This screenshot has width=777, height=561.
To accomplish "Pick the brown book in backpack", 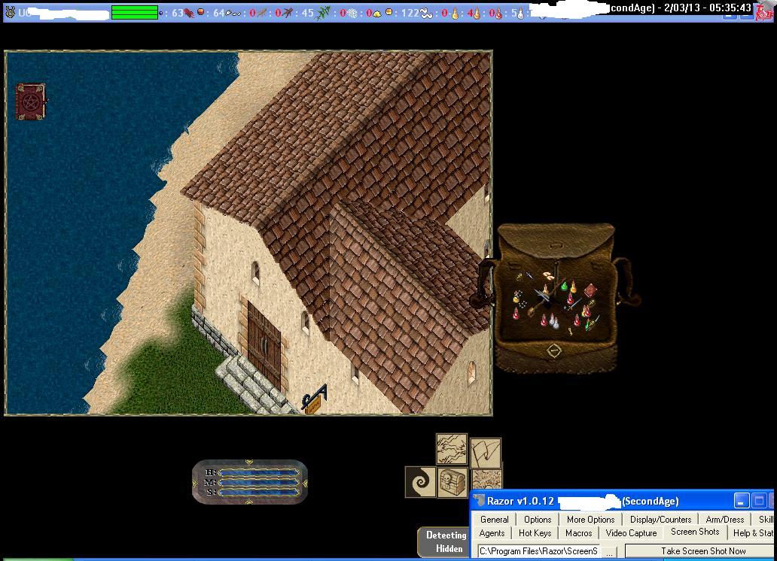I will pyautogui.click(x=591, y=290).
